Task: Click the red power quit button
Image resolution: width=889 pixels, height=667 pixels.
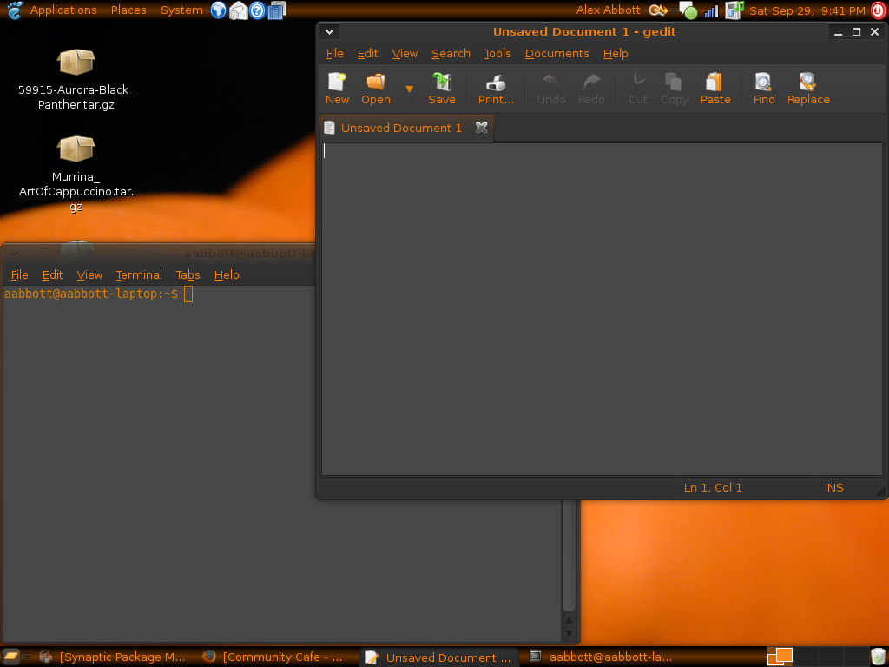Action: tap(879, 10)
